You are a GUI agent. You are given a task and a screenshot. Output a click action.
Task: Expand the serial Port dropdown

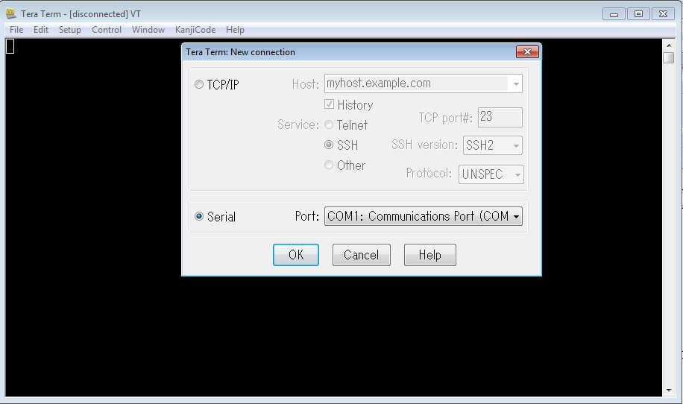click(x=515, y=217)
